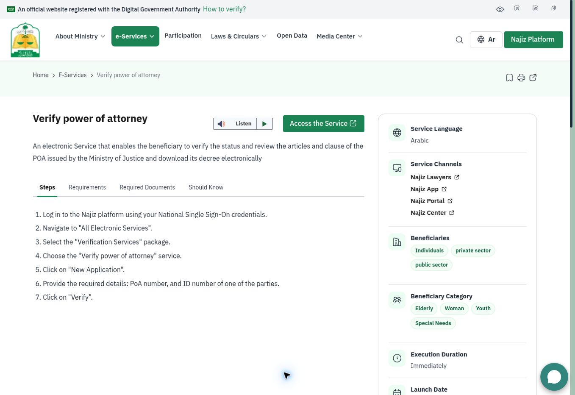Switch language with the Ar button
This screenshot has width=575, height=395.
point(486,39)
